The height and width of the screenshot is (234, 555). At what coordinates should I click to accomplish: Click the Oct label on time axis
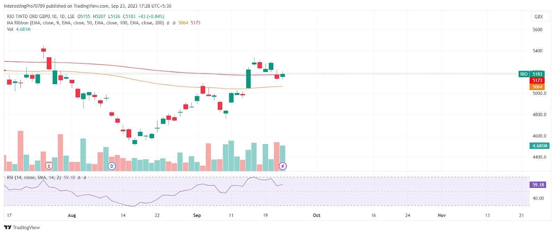317,215
